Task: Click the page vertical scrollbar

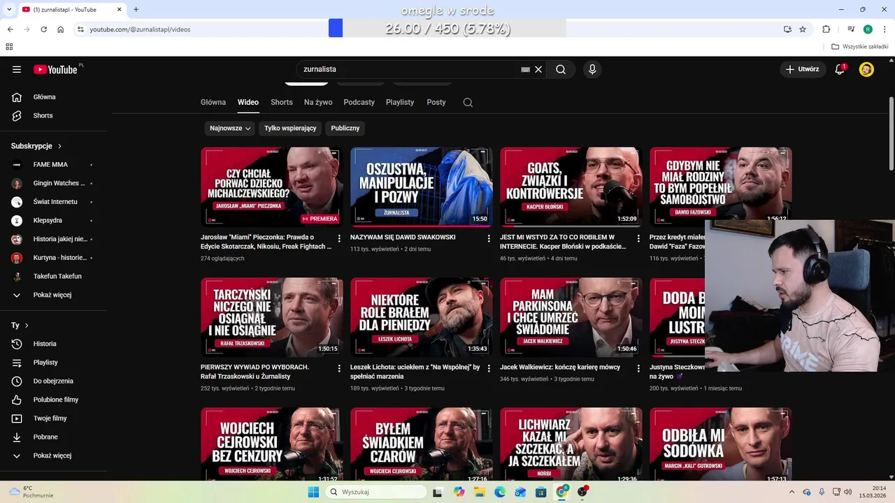Action: click(891, 133)
